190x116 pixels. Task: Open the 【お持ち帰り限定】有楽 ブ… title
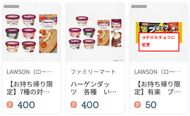pyautogui.click(x=157, y=88)
